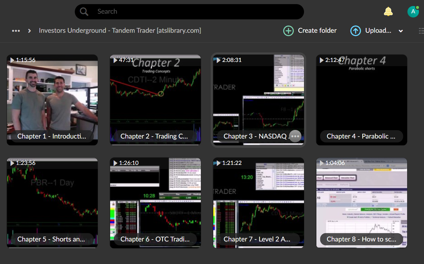Expand the breadcrumb chevron arrow
This screenshot has width=424, height=264.
pyautogui.click(x=30, y=31)
